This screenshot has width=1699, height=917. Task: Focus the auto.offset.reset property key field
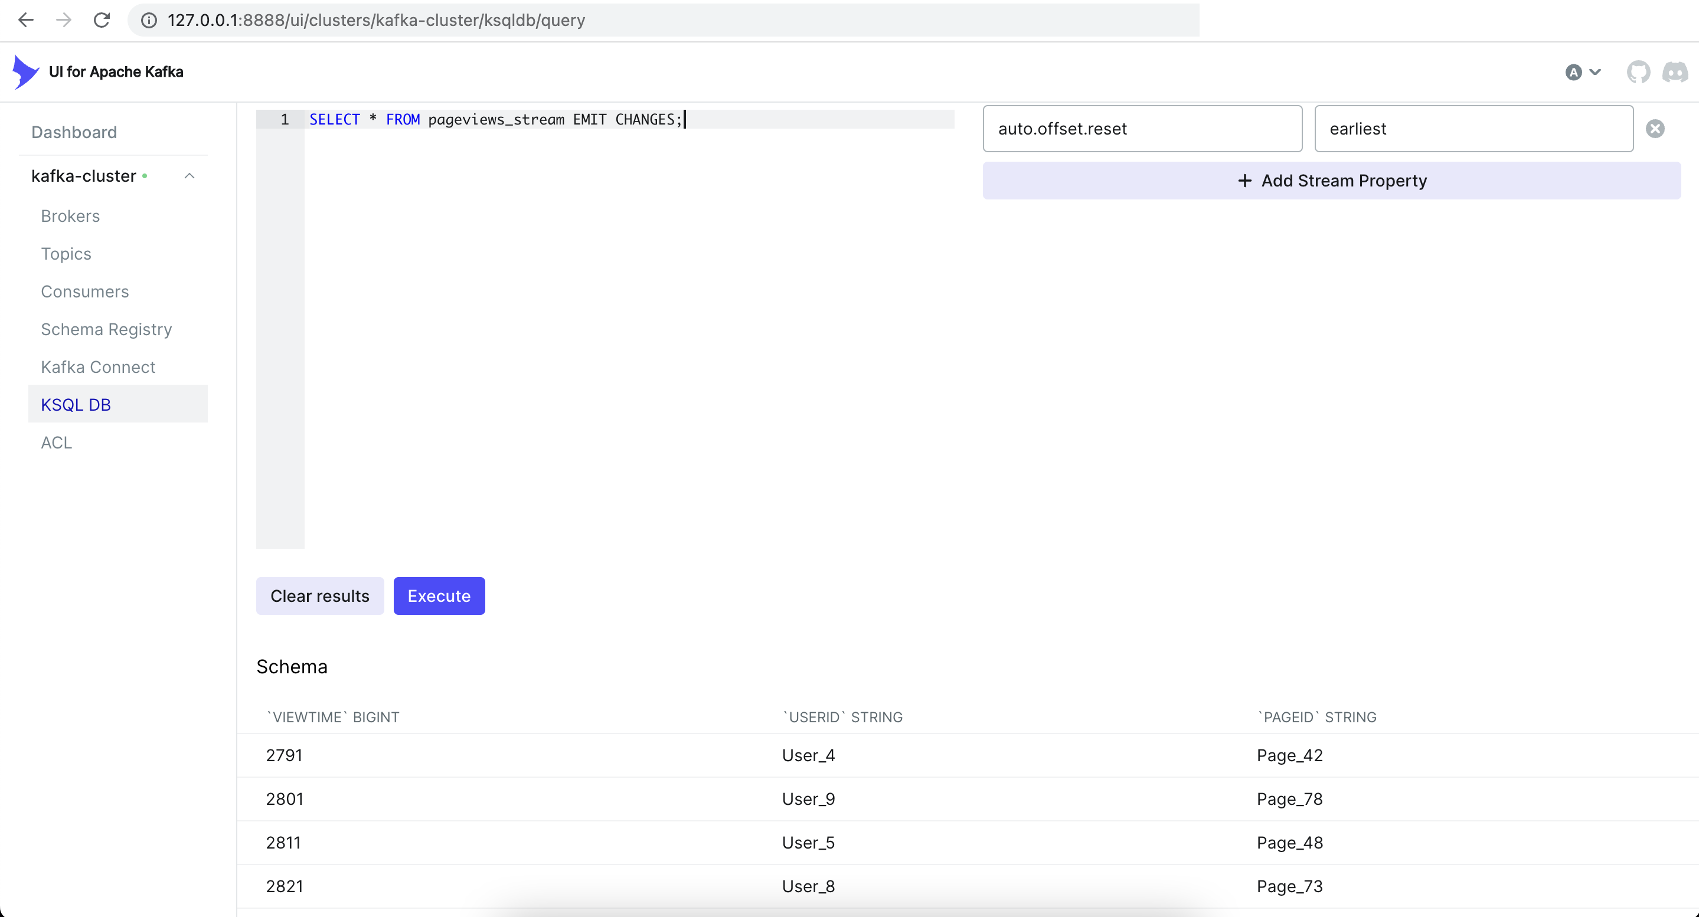(x=1142, y=129)
